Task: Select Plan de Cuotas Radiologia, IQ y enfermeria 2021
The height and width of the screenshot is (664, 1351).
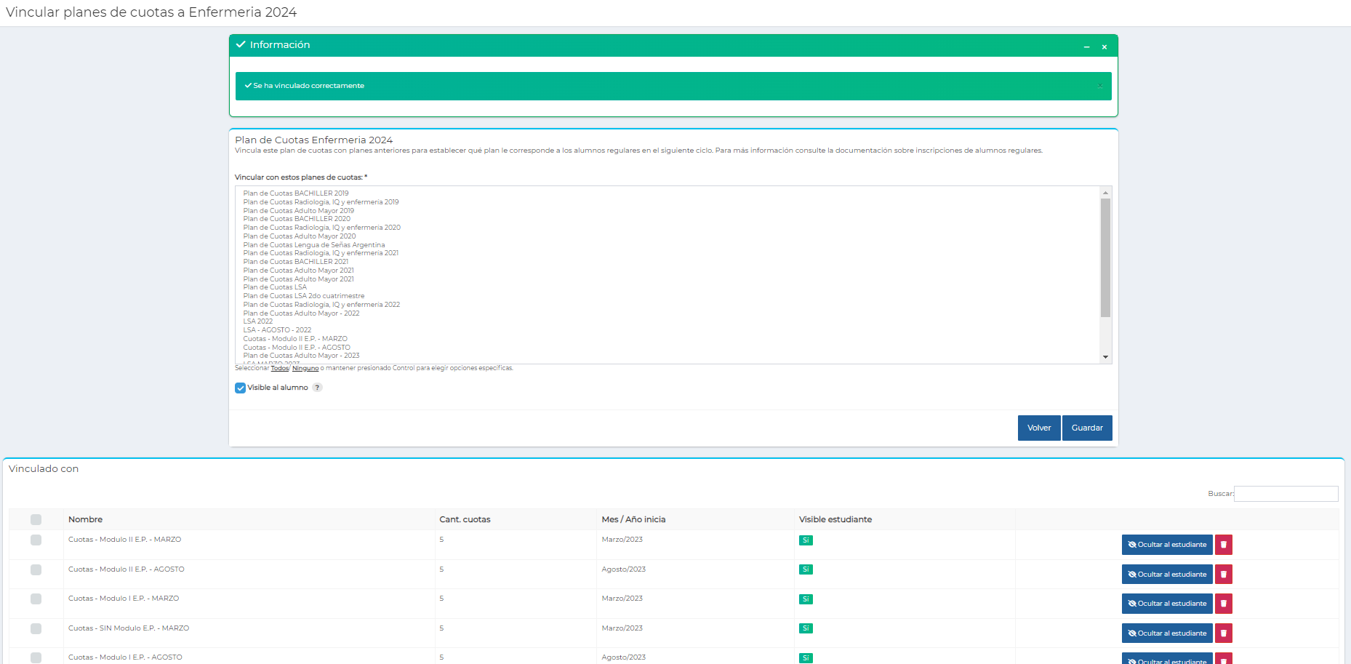Action: [321, 253]
